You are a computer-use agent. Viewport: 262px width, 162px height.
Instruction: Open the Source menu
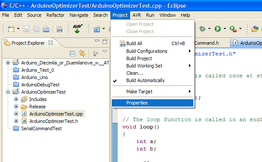coord(34,15)
